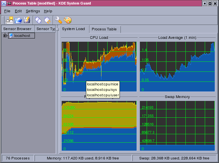Image resolution: width=219 pixels, height=163 pixels.
Task: Click the 1.4 load average axis label
Action: click(x=144, y=50)
